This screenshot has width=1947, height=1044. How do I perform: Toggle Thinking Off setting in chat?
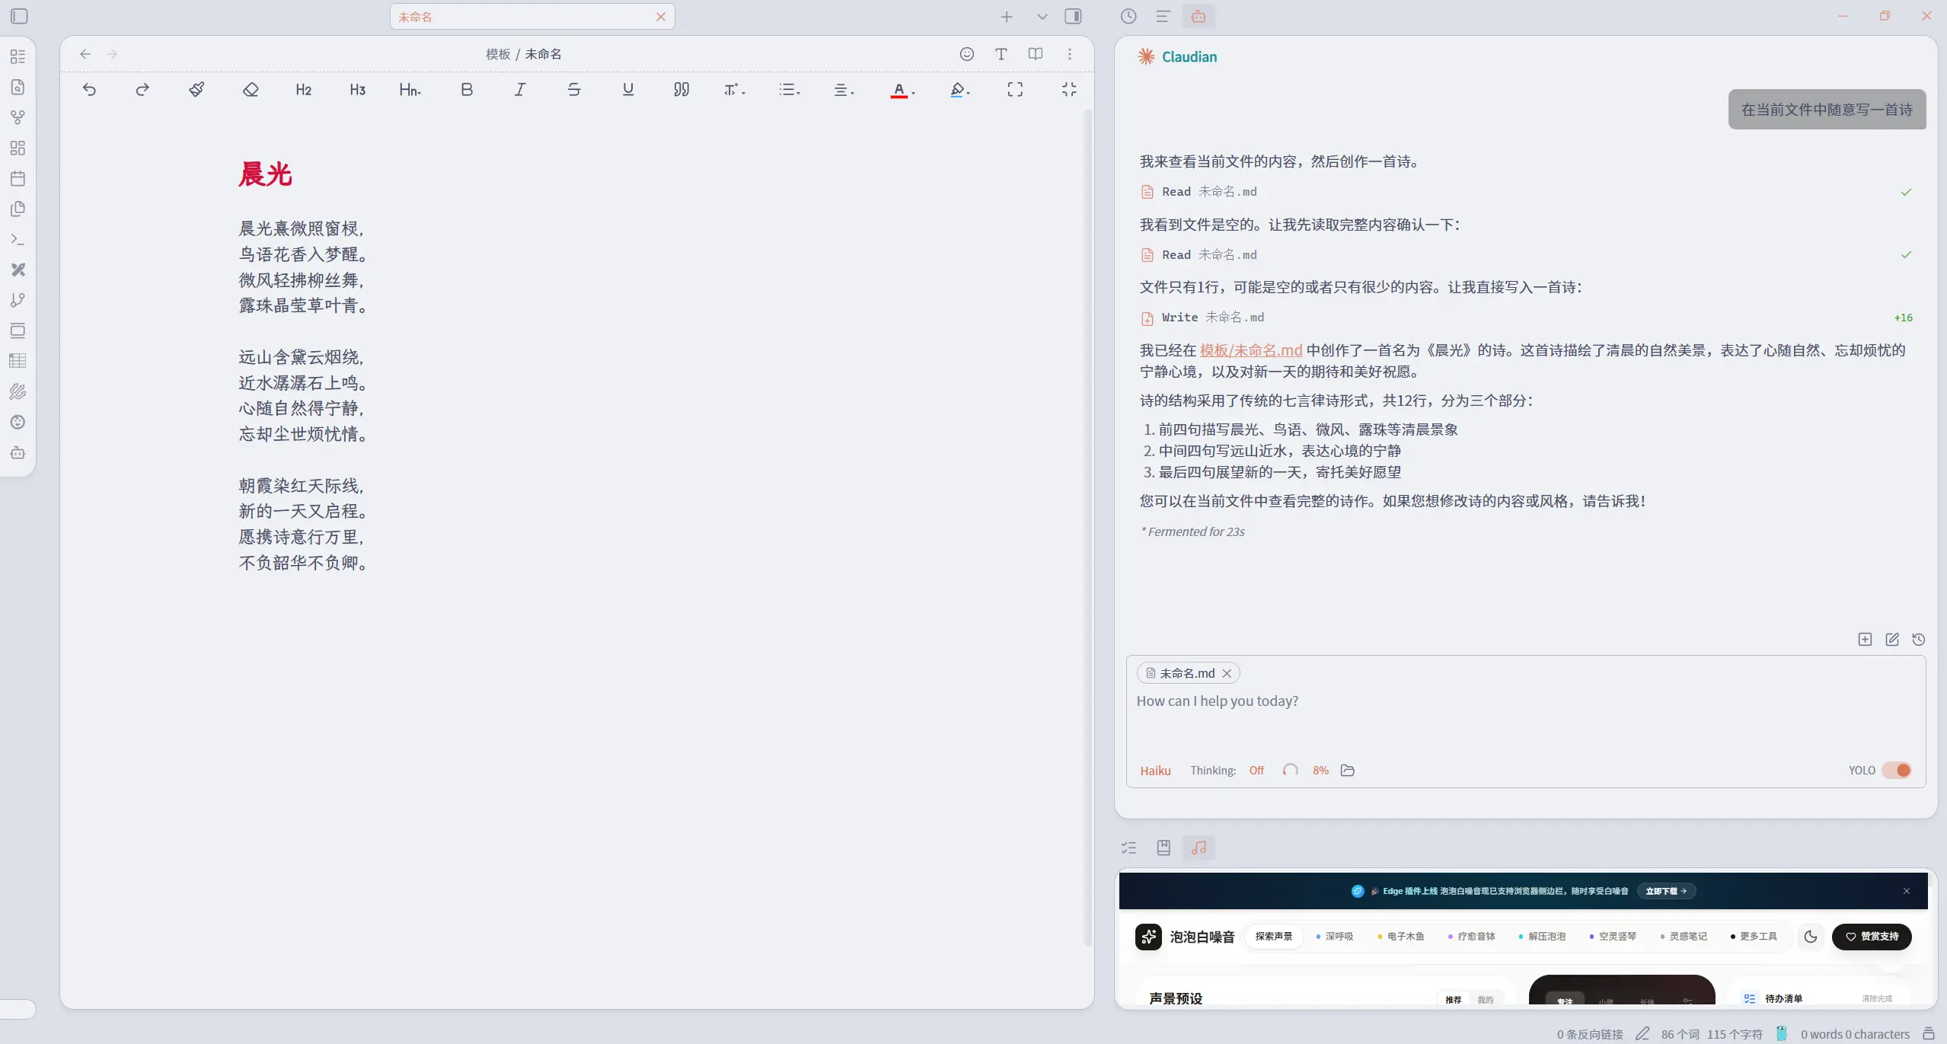click(x=1256, y=771)
